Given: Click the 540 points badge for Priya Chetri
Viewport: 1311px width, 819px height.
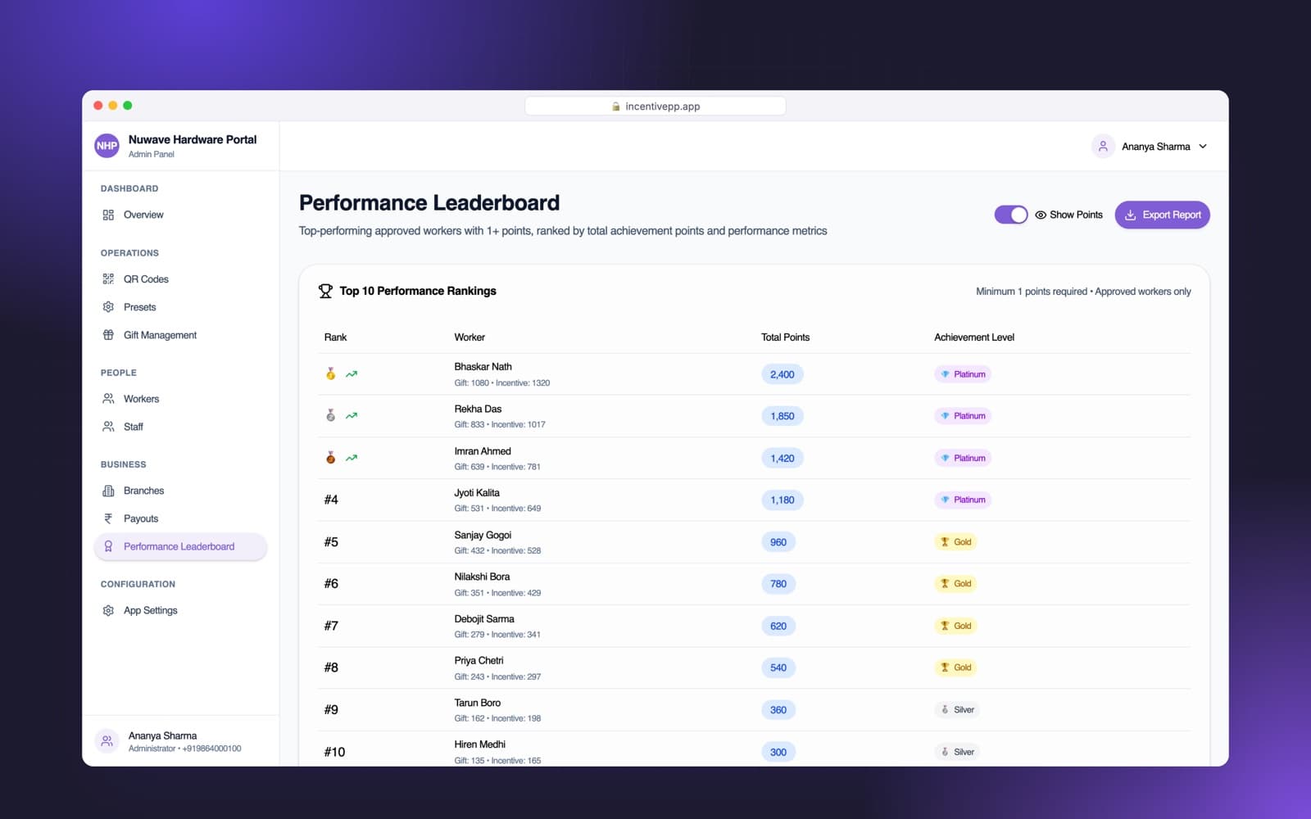Looking at the screenshot, I should tap(778, 667).
